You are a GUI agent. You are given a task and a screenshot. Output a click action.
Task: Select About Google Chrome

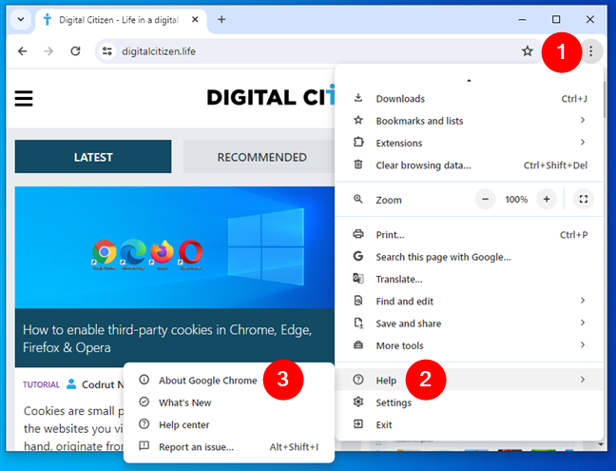pos(229,381)
